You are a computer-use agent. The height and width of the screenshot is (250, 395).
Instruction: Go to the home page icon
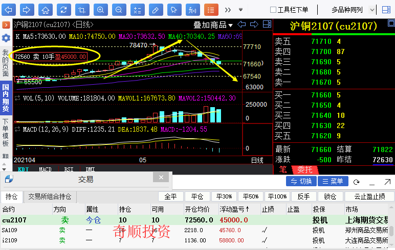pyautogui.click(x=46, y=10)
